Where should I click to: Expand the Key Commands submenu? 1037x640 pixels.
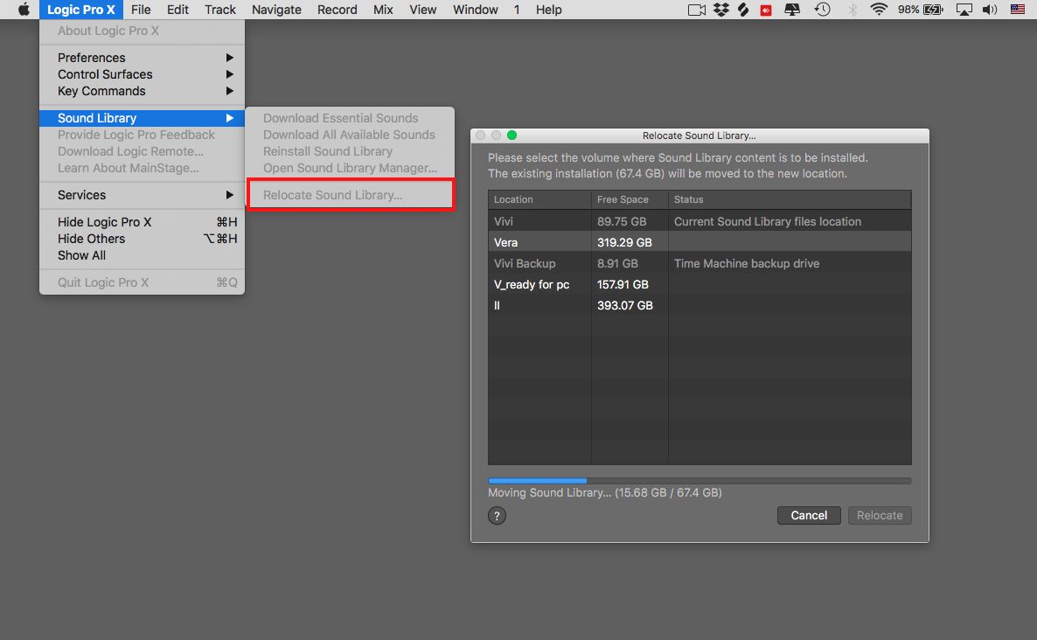point(142,91)
